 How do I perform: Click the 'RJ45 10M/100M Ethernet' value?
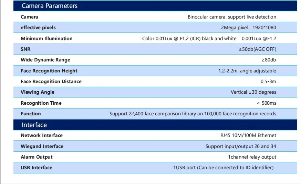tap(246, 135)
